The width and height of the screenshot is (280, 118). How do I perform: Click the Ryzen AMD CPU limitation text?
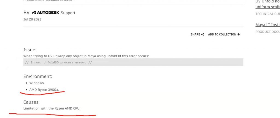click(52, 108)
